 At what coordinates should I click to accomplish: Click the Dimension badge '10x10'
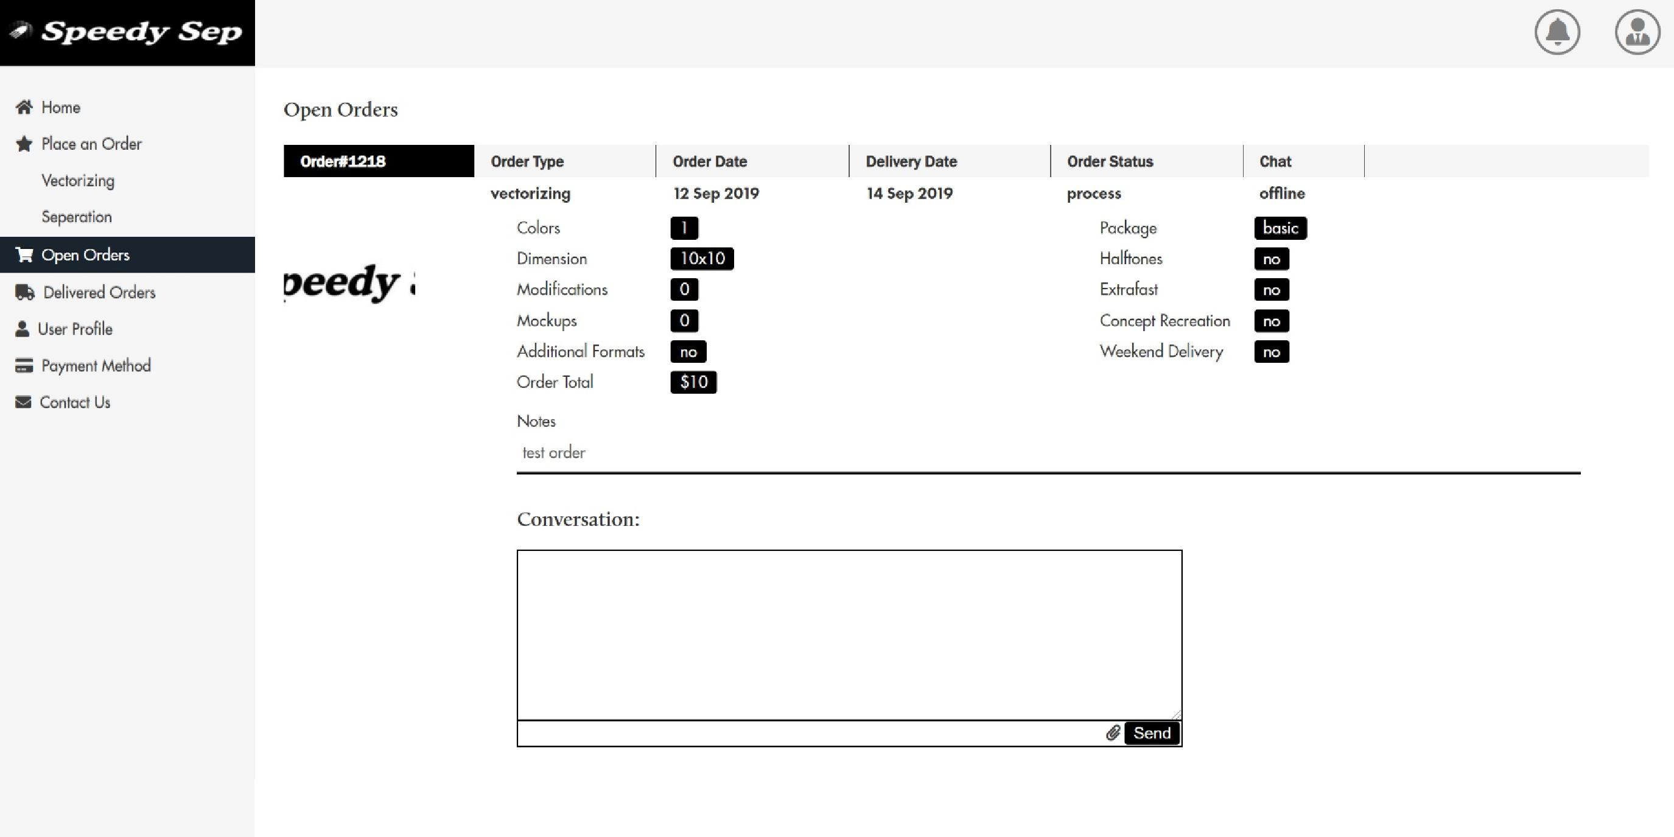[x=702, y=259]
